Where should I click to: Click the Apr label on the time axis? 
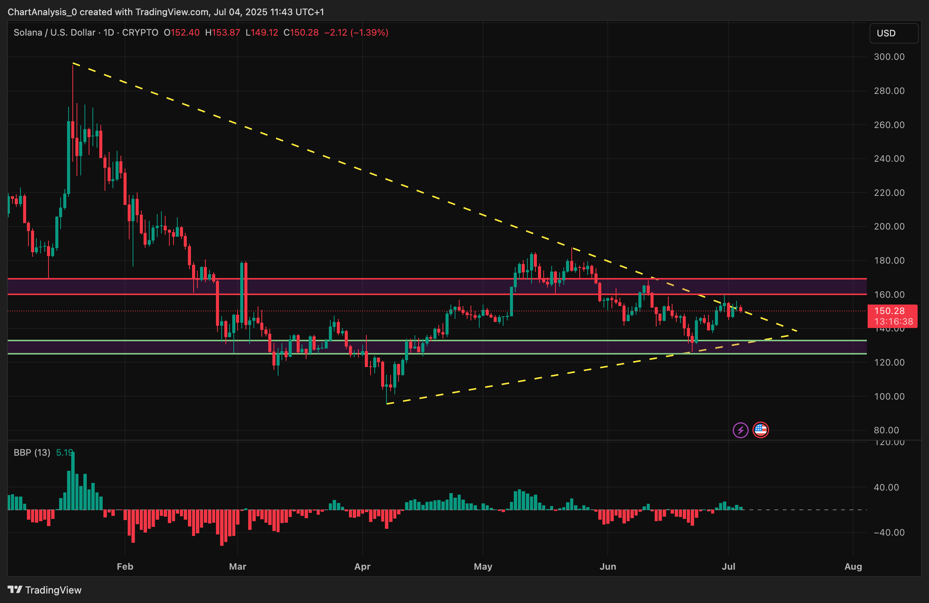tap(362, 566)
